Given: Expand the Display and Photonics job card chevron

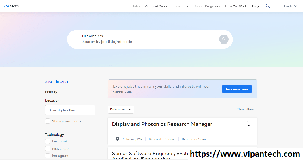Looking at the screenshot, I should (x=249, y=125).
